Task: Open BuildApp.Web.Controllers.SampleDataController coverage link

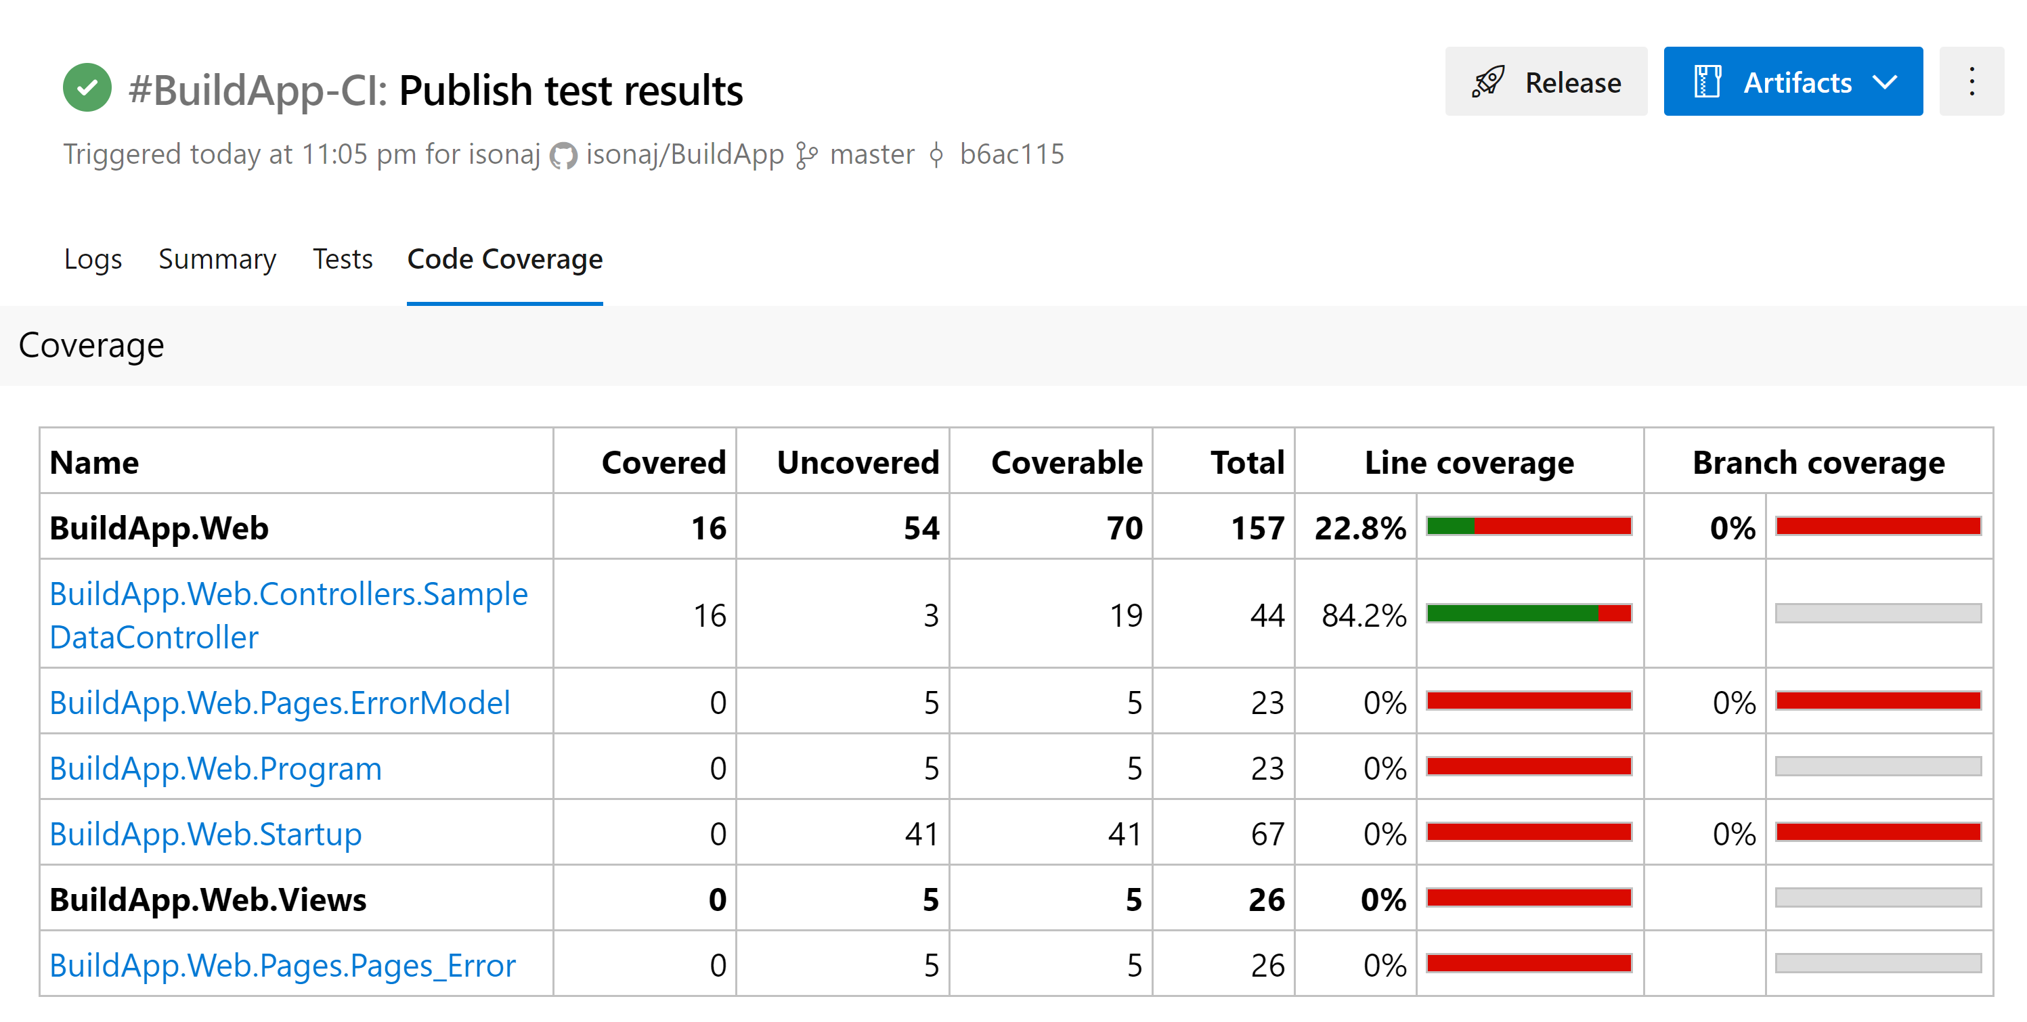Action: point(289,615)
